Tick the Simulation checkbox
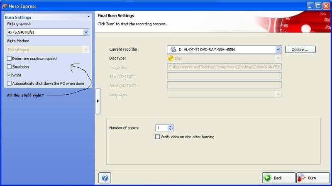 coord(9,67)
